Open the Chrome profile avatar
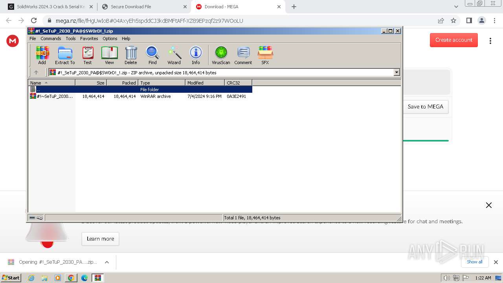Screen dimensions: 503x283 coord(481,20)
